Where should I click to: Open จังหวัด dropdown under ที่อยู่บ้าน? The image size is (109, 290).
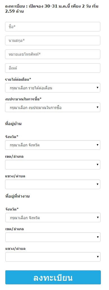pyautogui.click(x=53, y=145)
